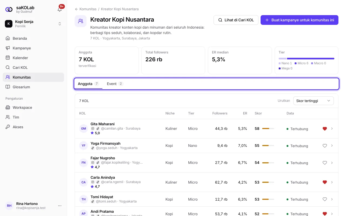The width and height of the screenshot is (346, 216).
Task: Click the FN avatar for Fajar Nugroho
Action: [84, 163]
